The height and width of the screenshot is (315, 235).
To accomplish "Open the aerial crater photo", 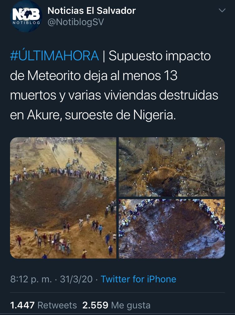I will tap(172, 167).
